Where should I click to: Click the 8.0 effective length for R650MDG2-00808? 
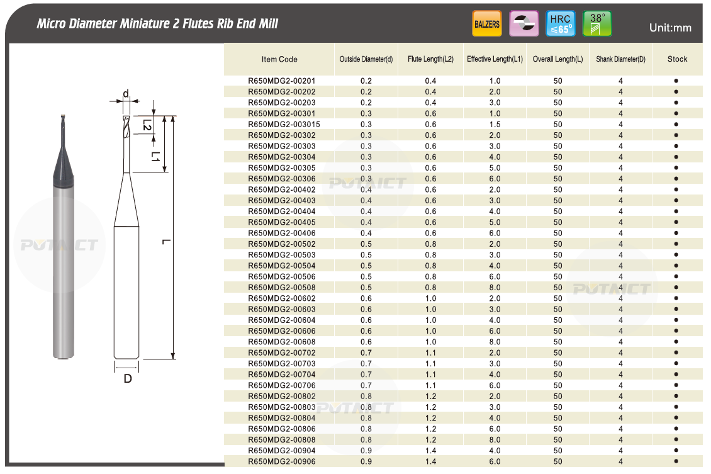coord(495,440)
